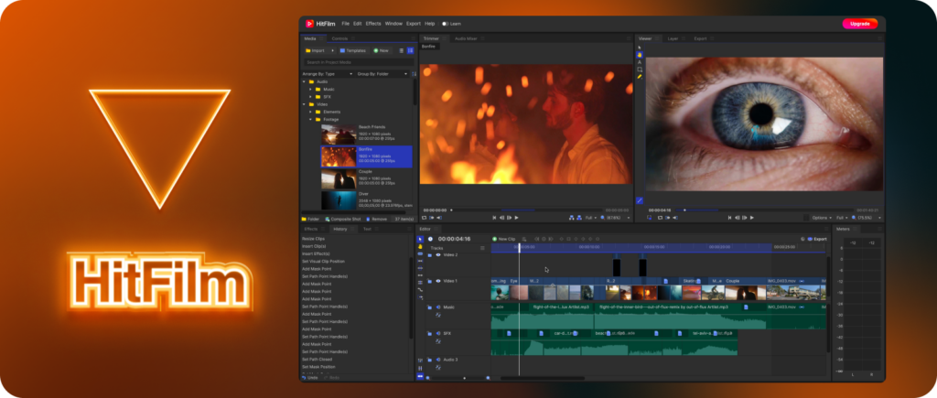
Task: Click the Composite Shot button
Action: pyautogui.click(x=342, y=220)
